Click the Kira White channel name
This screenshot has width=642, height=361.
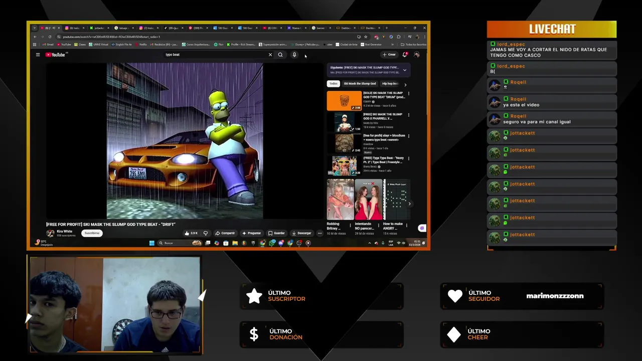65,232
